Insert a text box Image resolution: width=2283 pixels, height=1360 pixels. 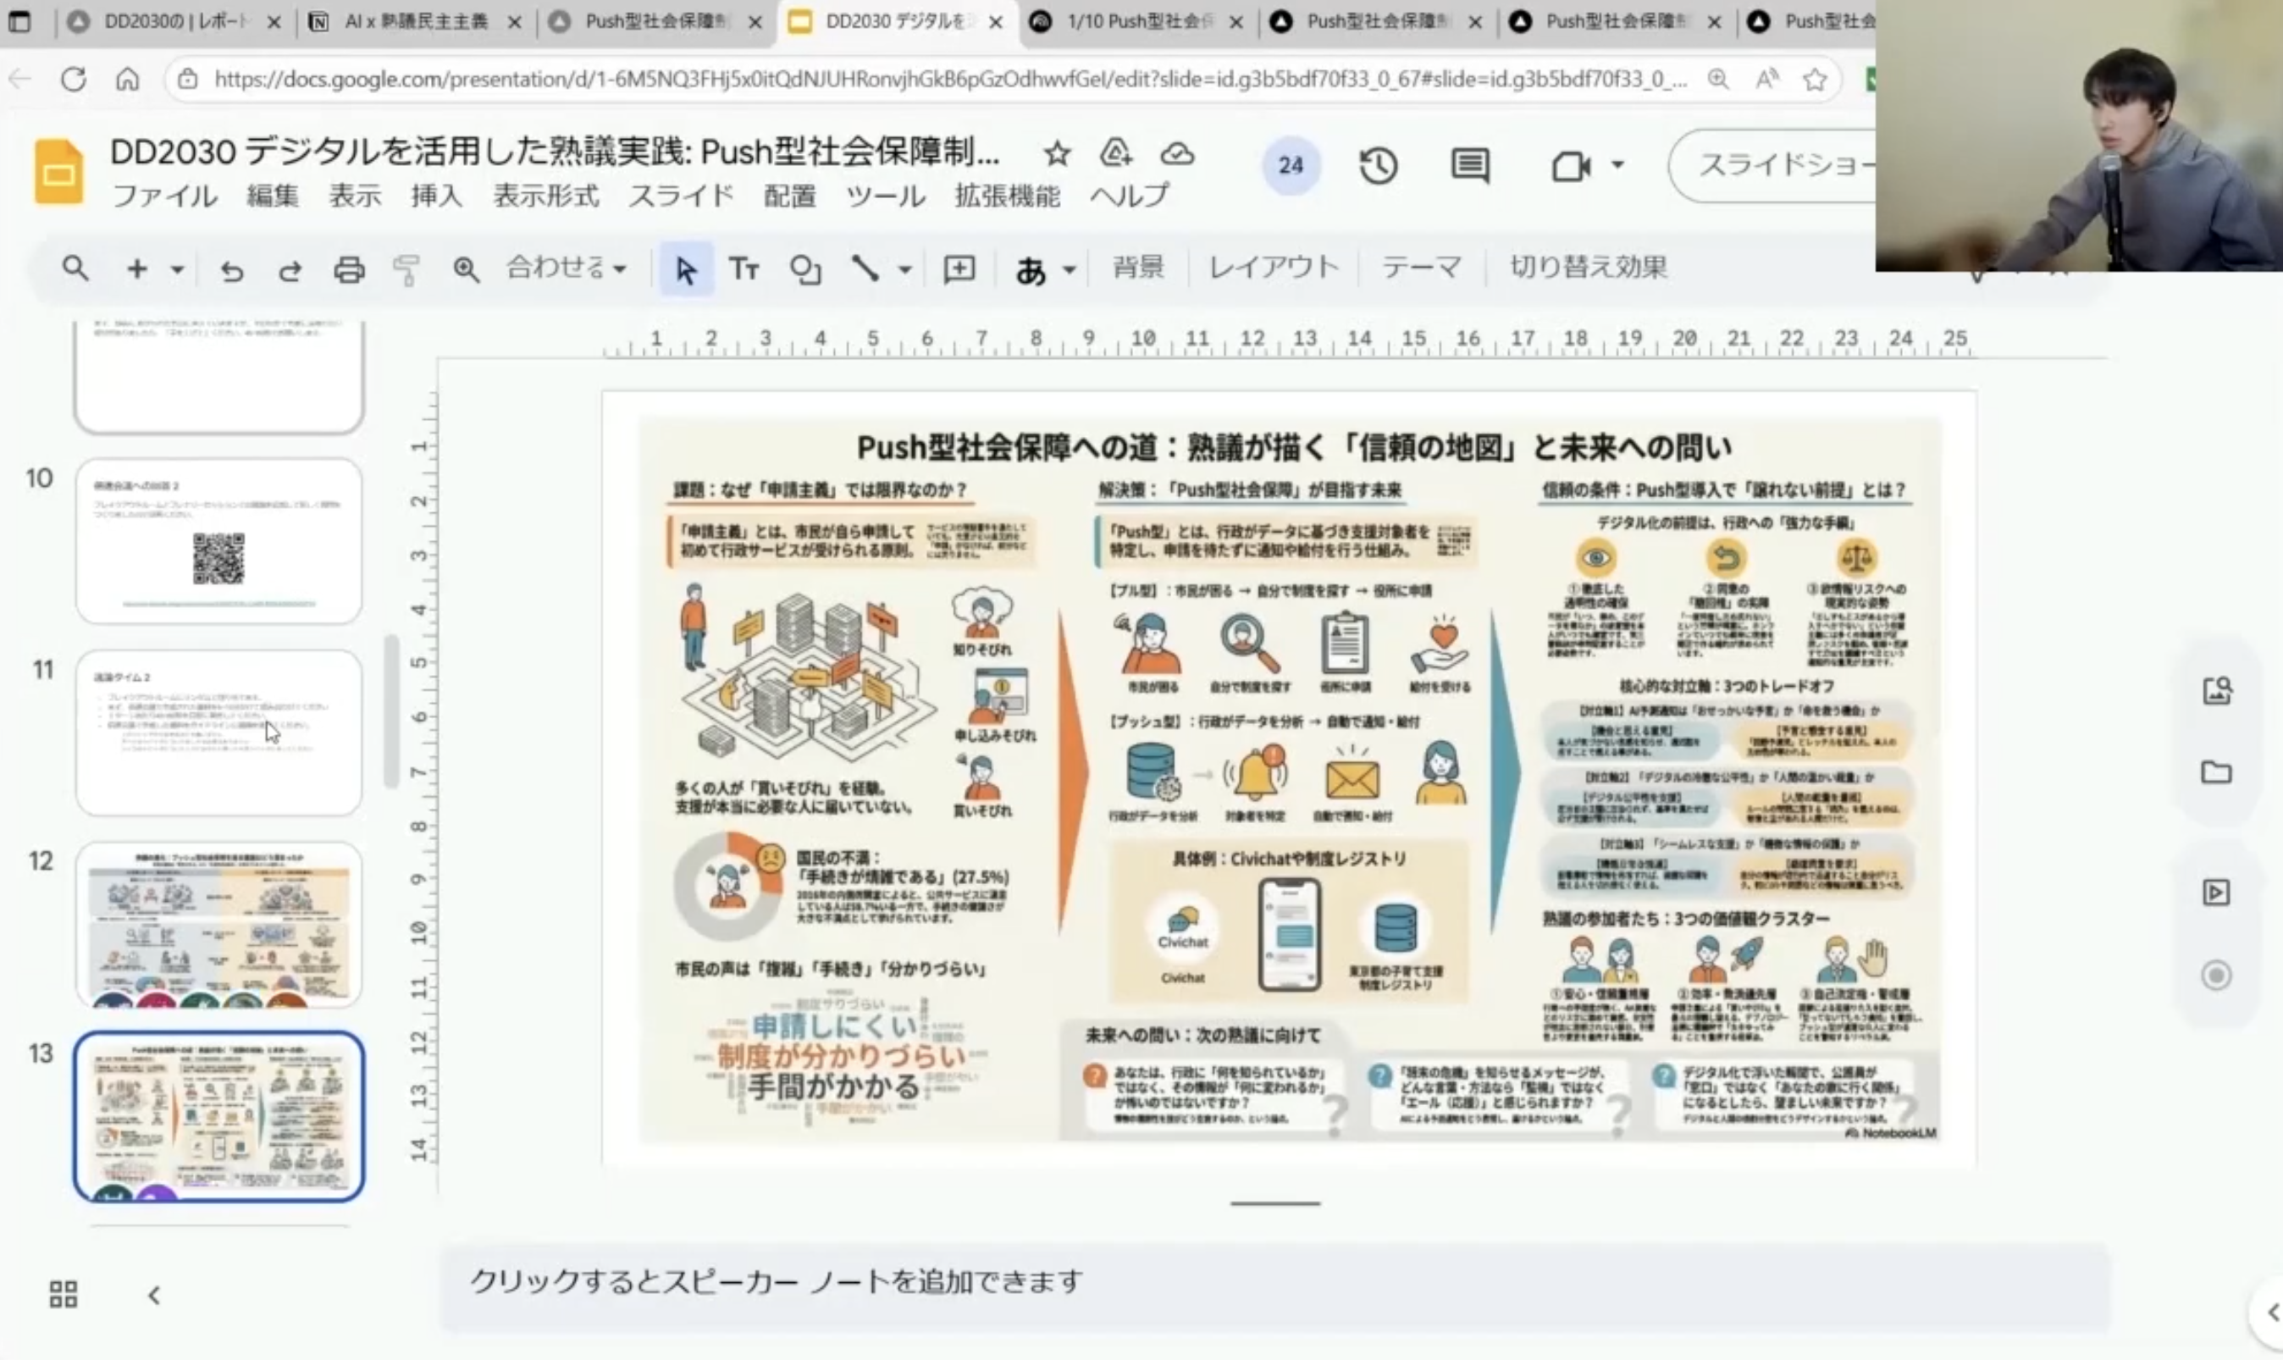[x=743, y=269]
